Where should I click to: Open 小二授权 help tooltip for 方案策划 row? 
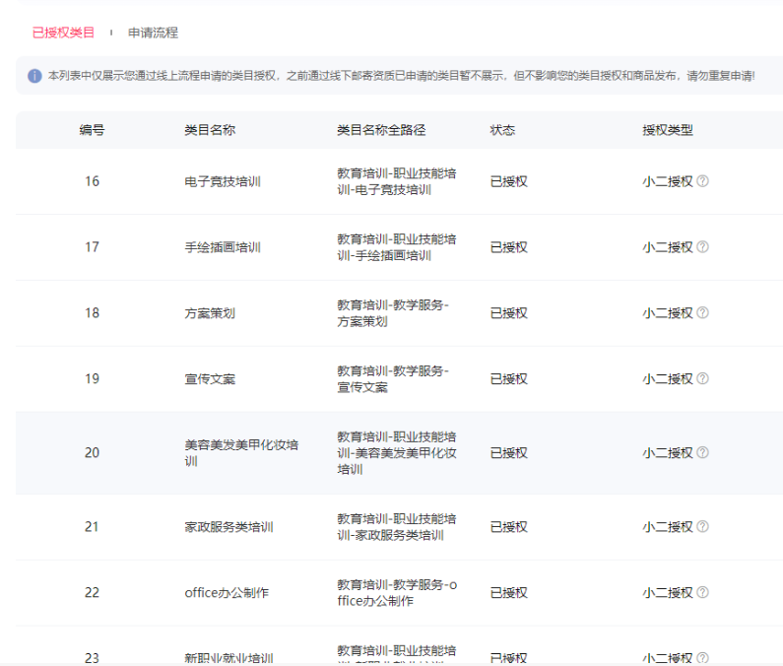(x=702, y=313)
